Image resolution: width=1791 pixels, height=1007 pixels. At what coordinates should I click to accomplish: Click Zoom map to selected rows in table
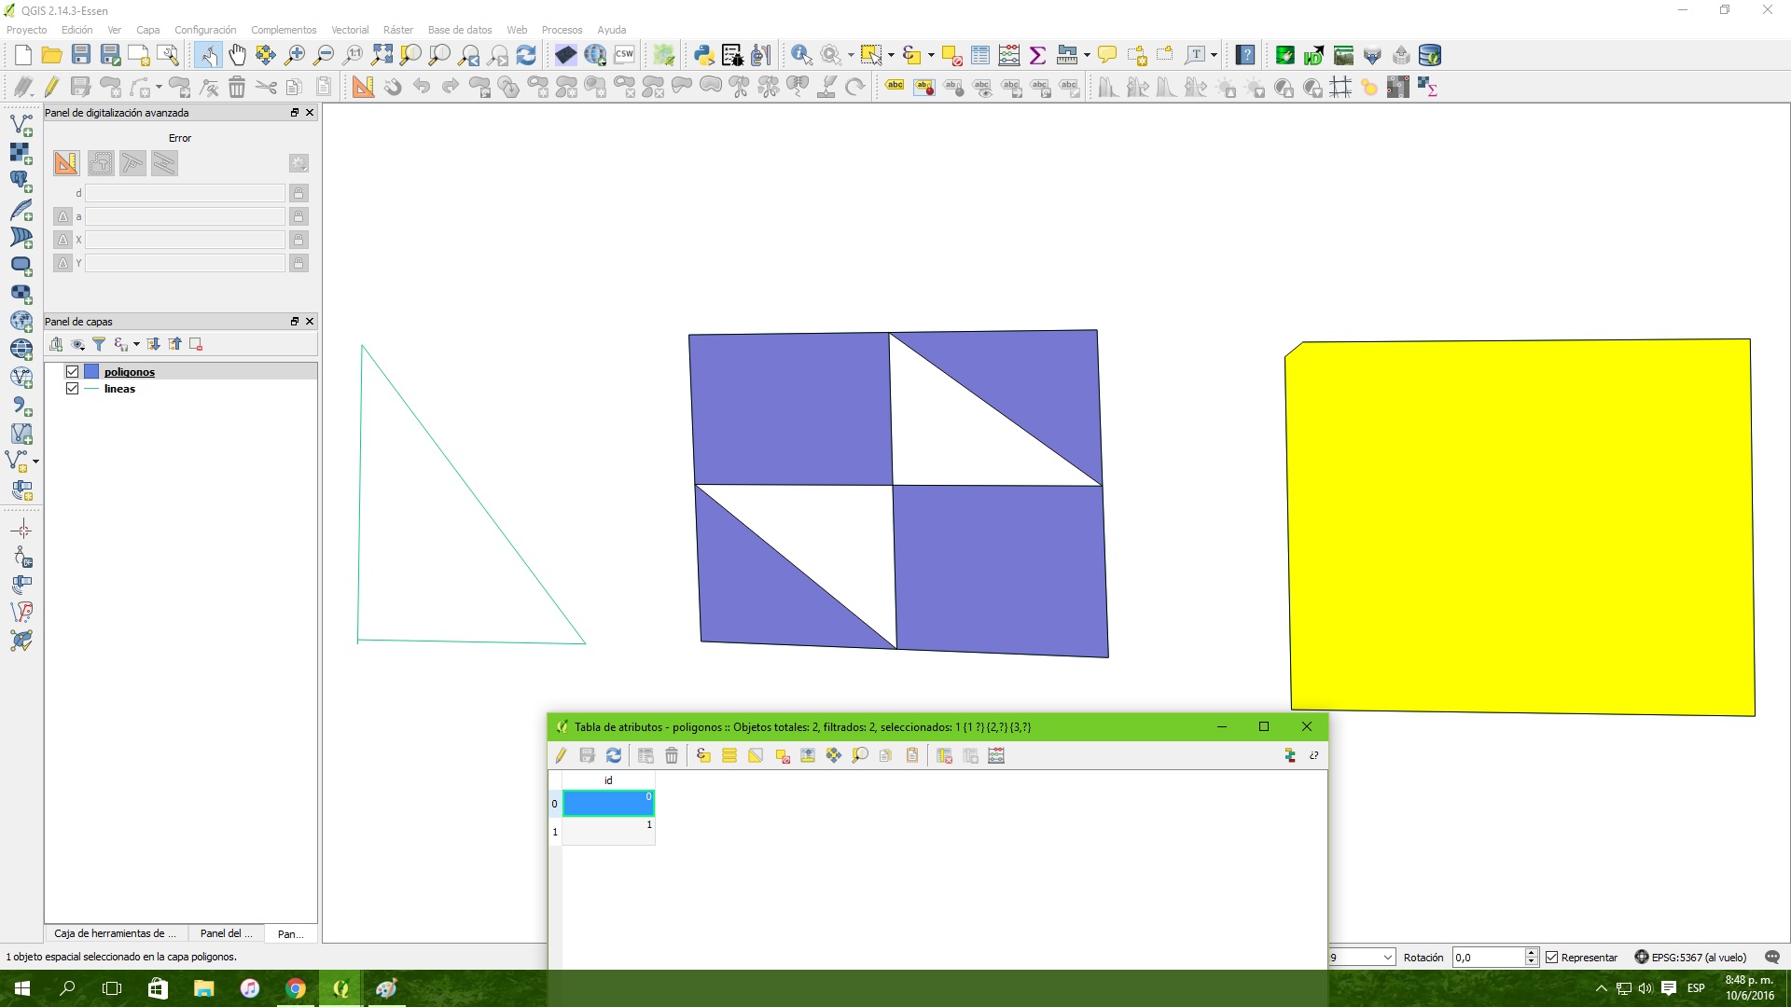pos(860,755)
